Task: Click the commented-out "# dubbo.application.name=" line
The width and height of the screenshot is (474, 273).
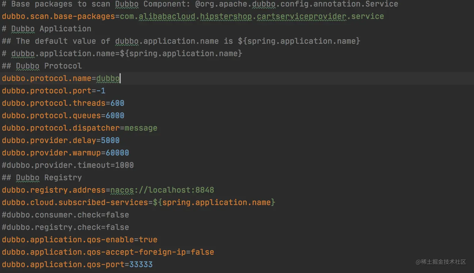Action: pos(122,54)
